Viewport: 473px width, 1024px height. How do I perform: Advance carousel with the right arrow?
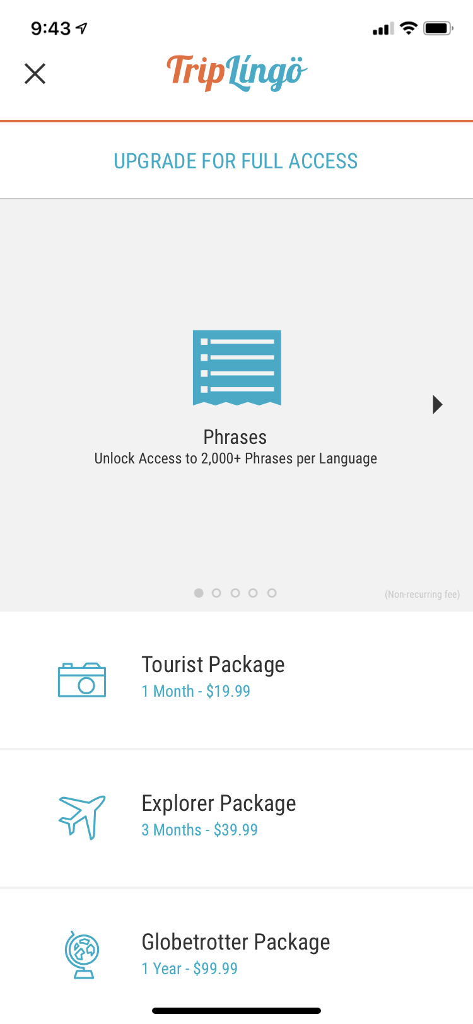(x=438, y=404)
